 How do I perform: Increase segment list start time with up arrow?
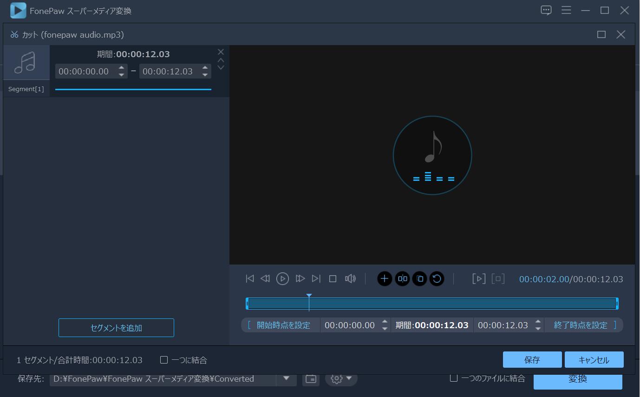click(x=121, y=68)
